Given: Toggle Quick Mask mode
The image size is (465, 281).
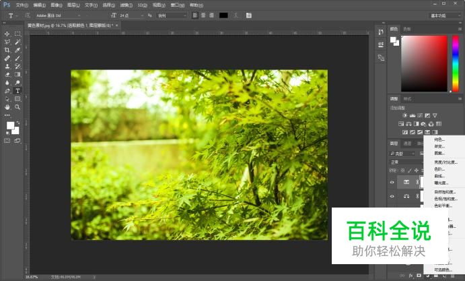Looking at the screenshot, I should click(x=7, y=140).
